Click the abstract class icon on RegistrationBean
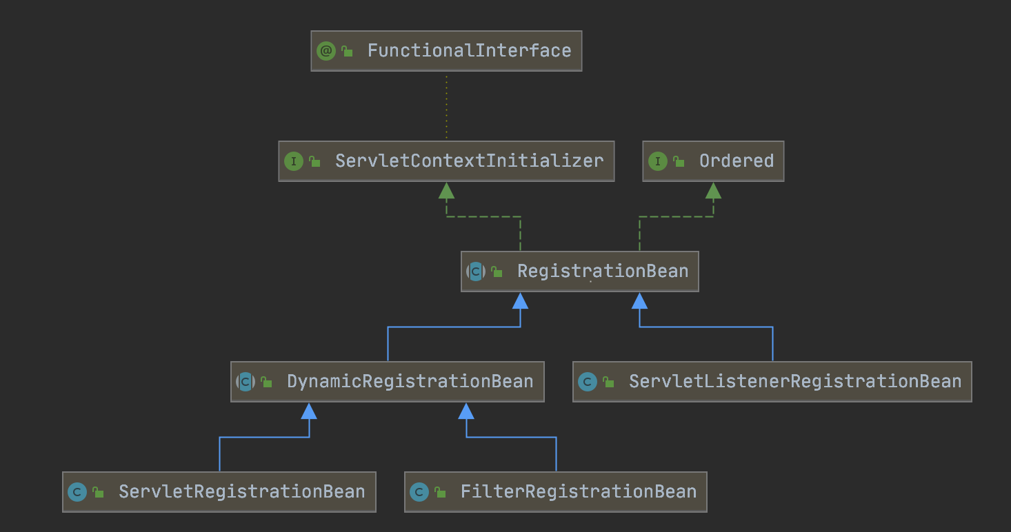1011x532 pixels. [x=475, y=271]
